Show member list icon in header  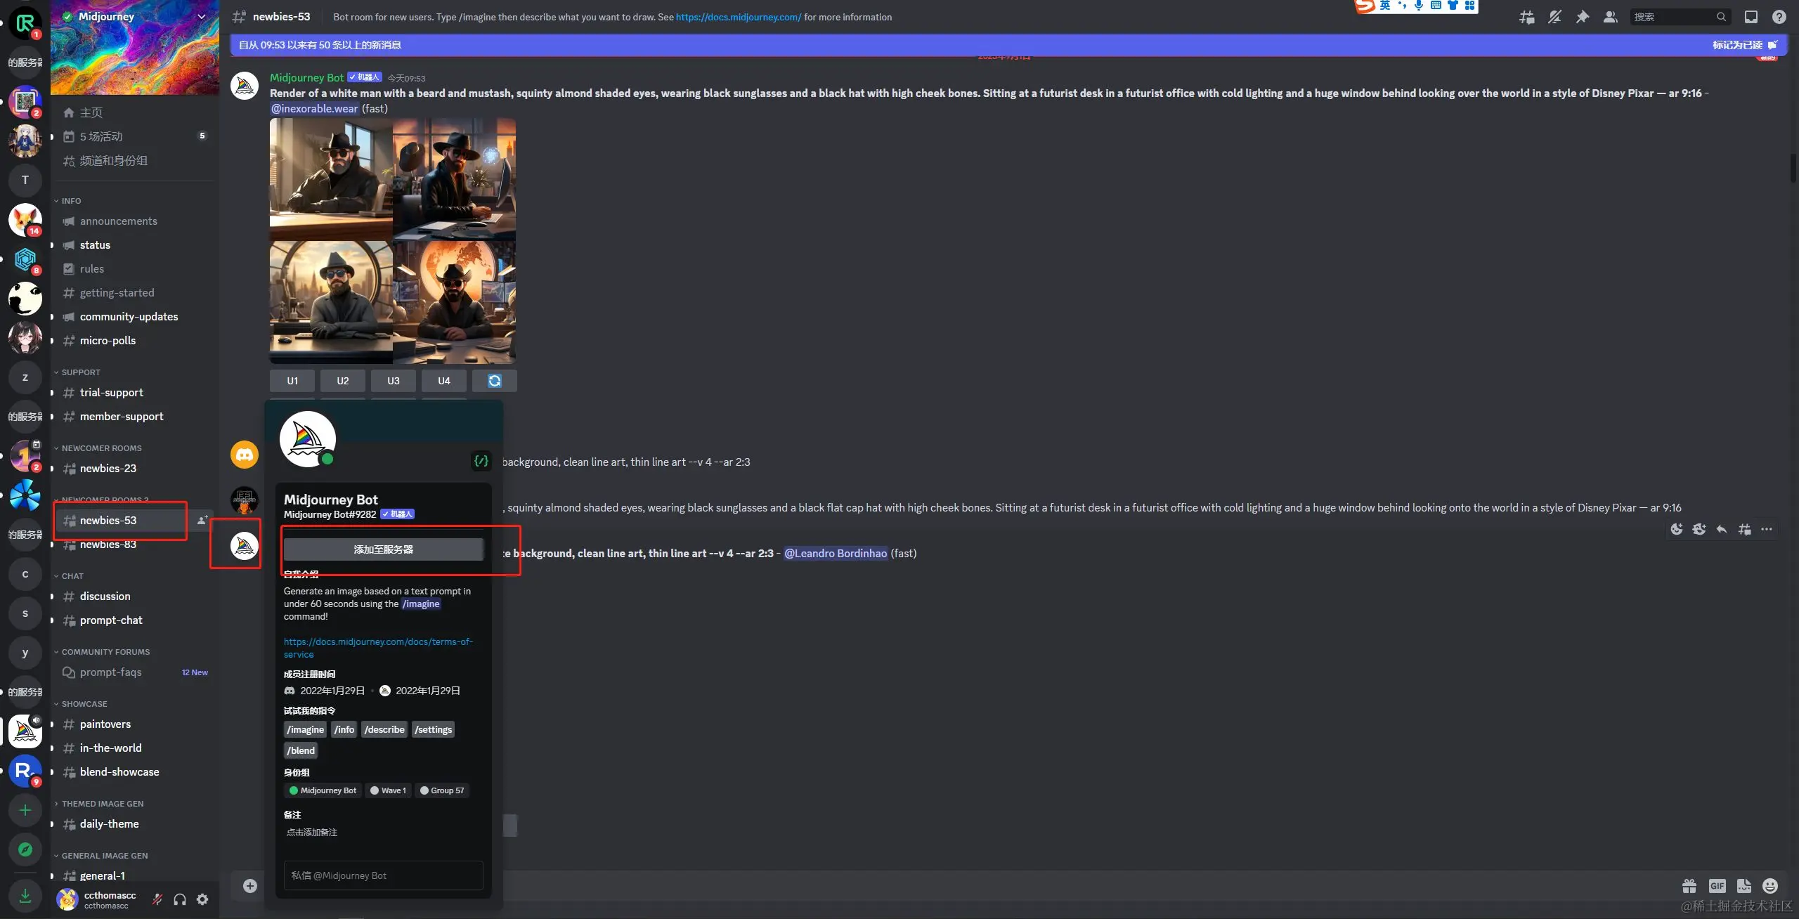(1611, 17)
